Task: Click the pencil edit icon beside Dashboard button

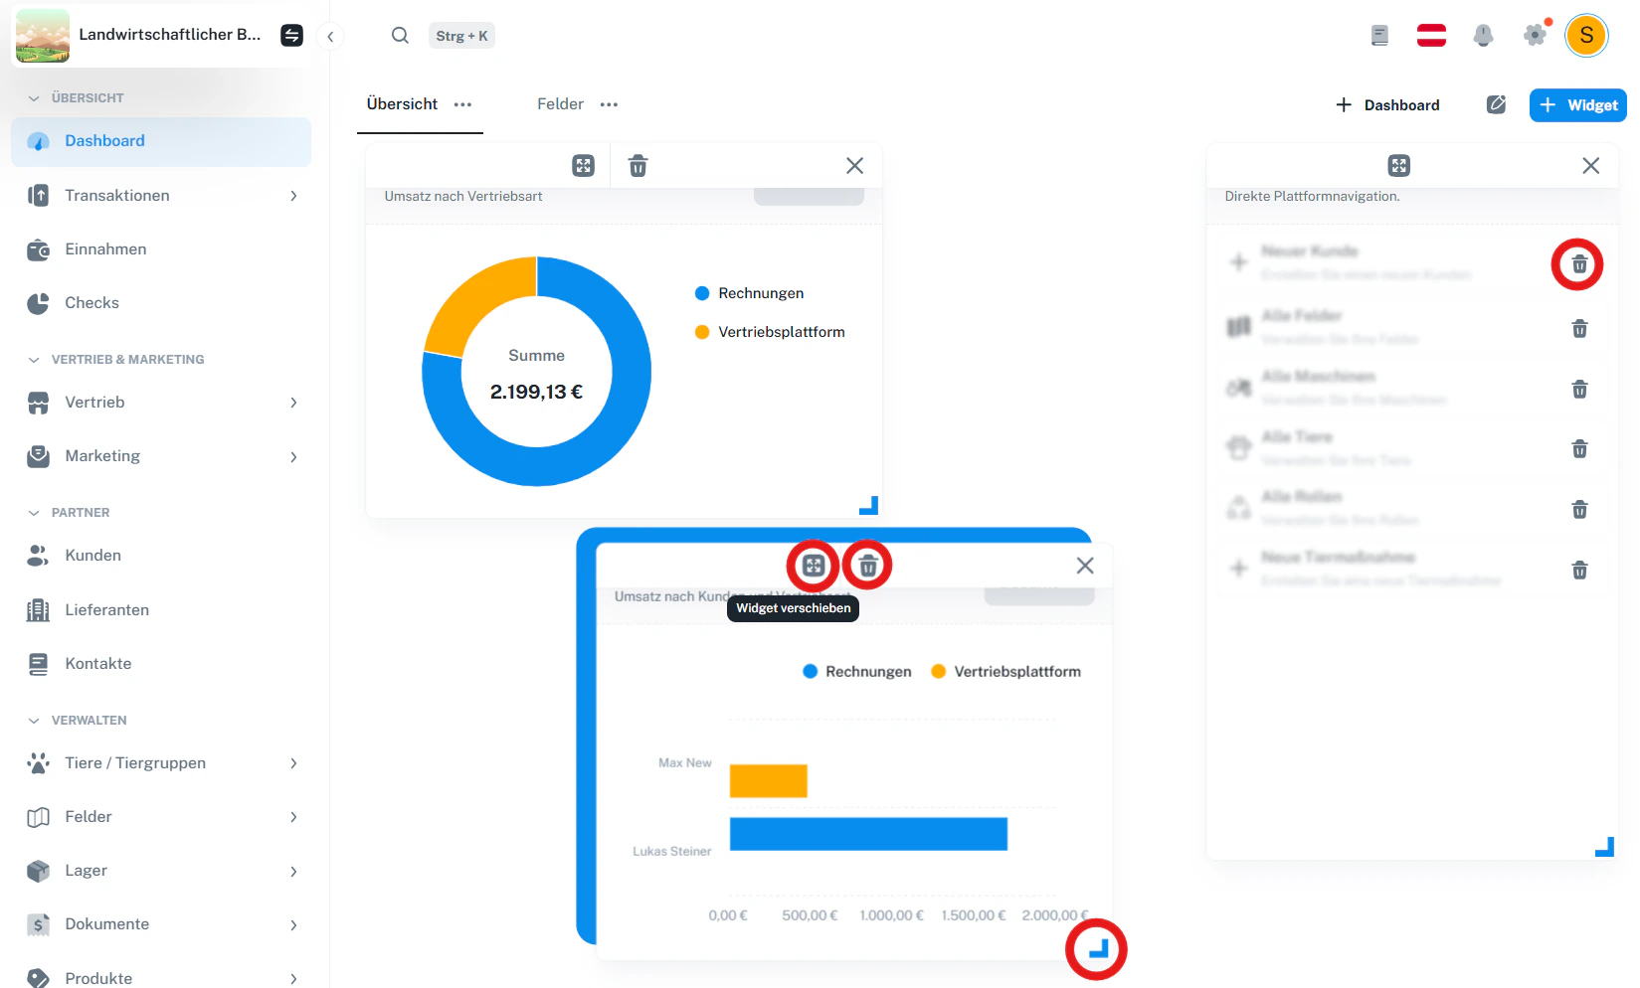Action: click(x=1496, y=104)
